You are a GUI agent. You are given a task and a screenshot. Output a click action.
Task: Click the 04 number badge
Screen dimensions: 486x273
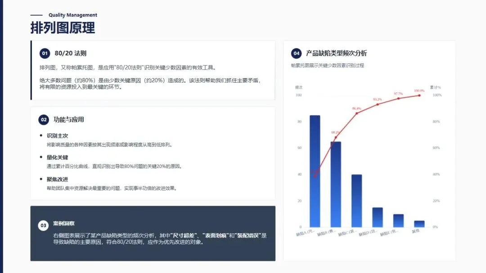click(296, 53)
